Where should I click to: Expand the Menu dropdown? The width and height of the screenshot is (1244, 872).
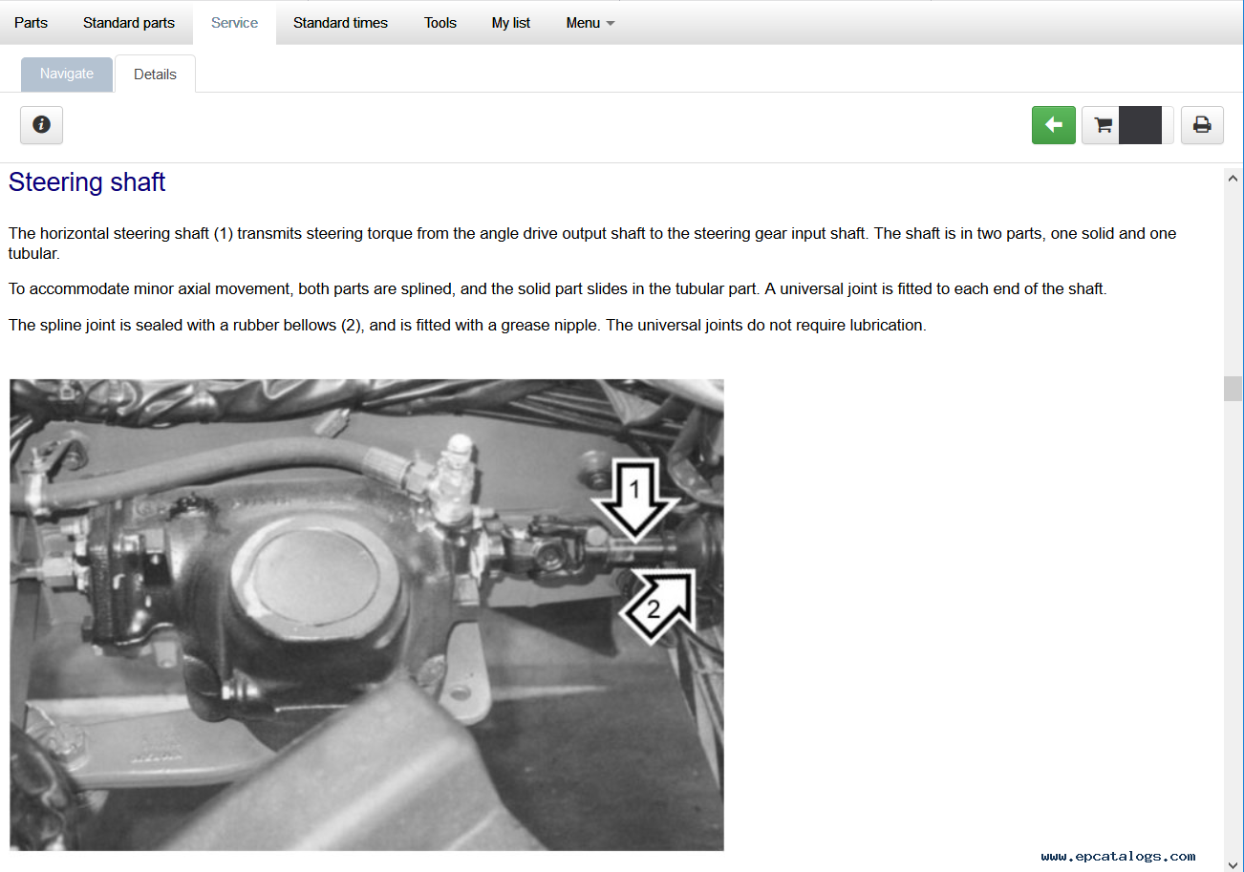pyautogui.click(x=590, y=23)
